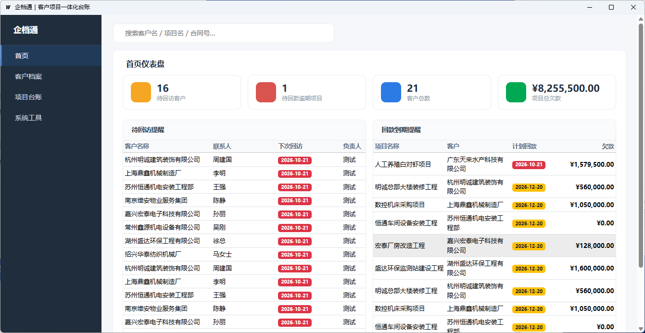Click the 16 value on 待回访客户 card

[163, 88]
